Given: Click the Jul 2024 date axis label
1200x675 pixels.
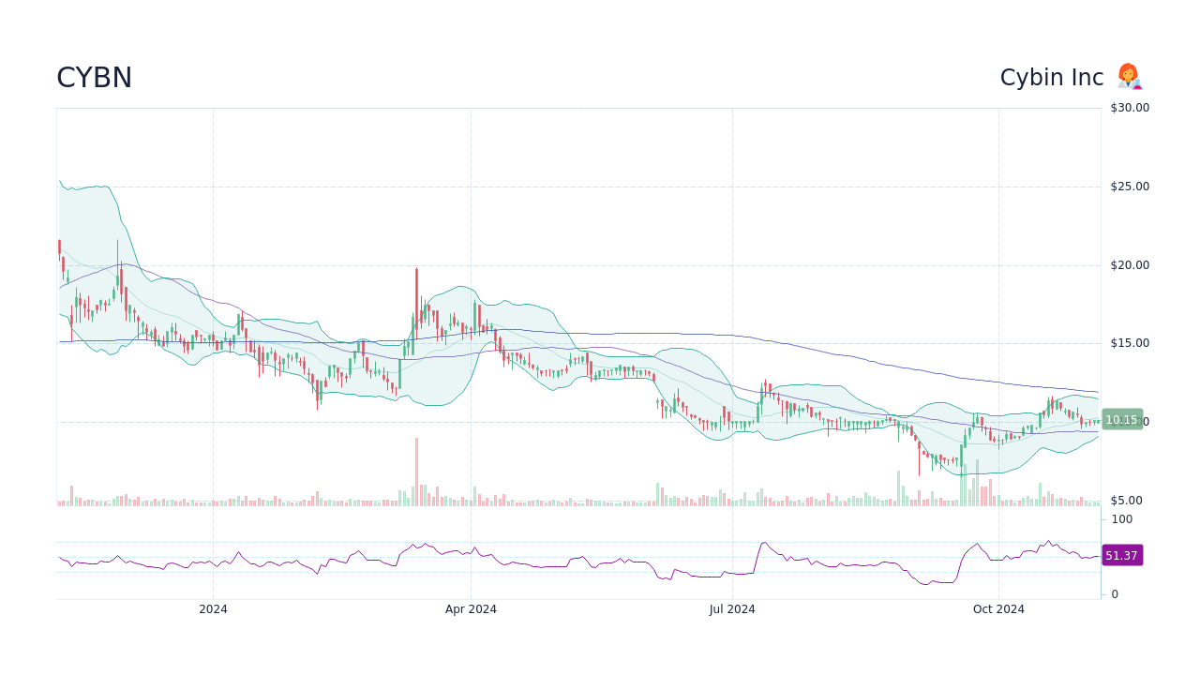Looking at the screenshot, I should pyautogui.click(x=732, y=609).
